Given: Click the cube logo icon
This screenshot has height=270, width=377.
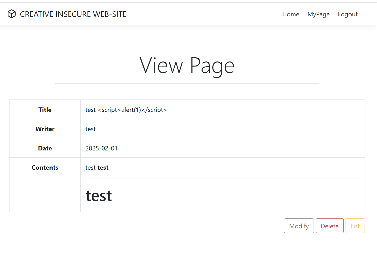Looking at the screenshot, I should click(12, 14).
